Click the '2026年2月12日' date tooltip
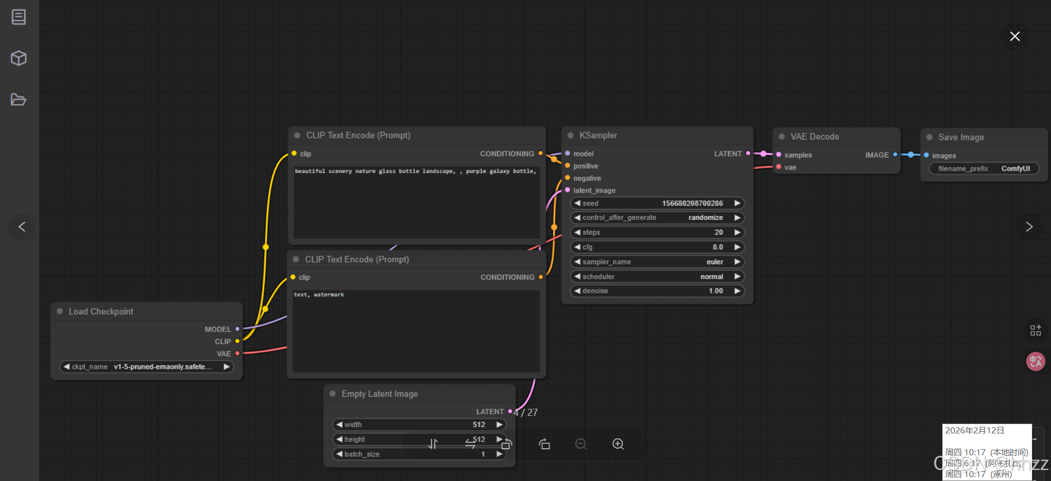This screenshot has height=481, width=1051. (975, 431)
